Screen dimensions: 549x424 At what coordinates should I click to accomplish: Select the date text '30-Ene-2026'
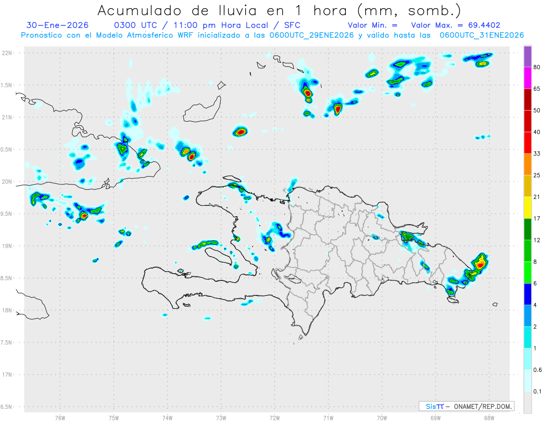(58, 25)
